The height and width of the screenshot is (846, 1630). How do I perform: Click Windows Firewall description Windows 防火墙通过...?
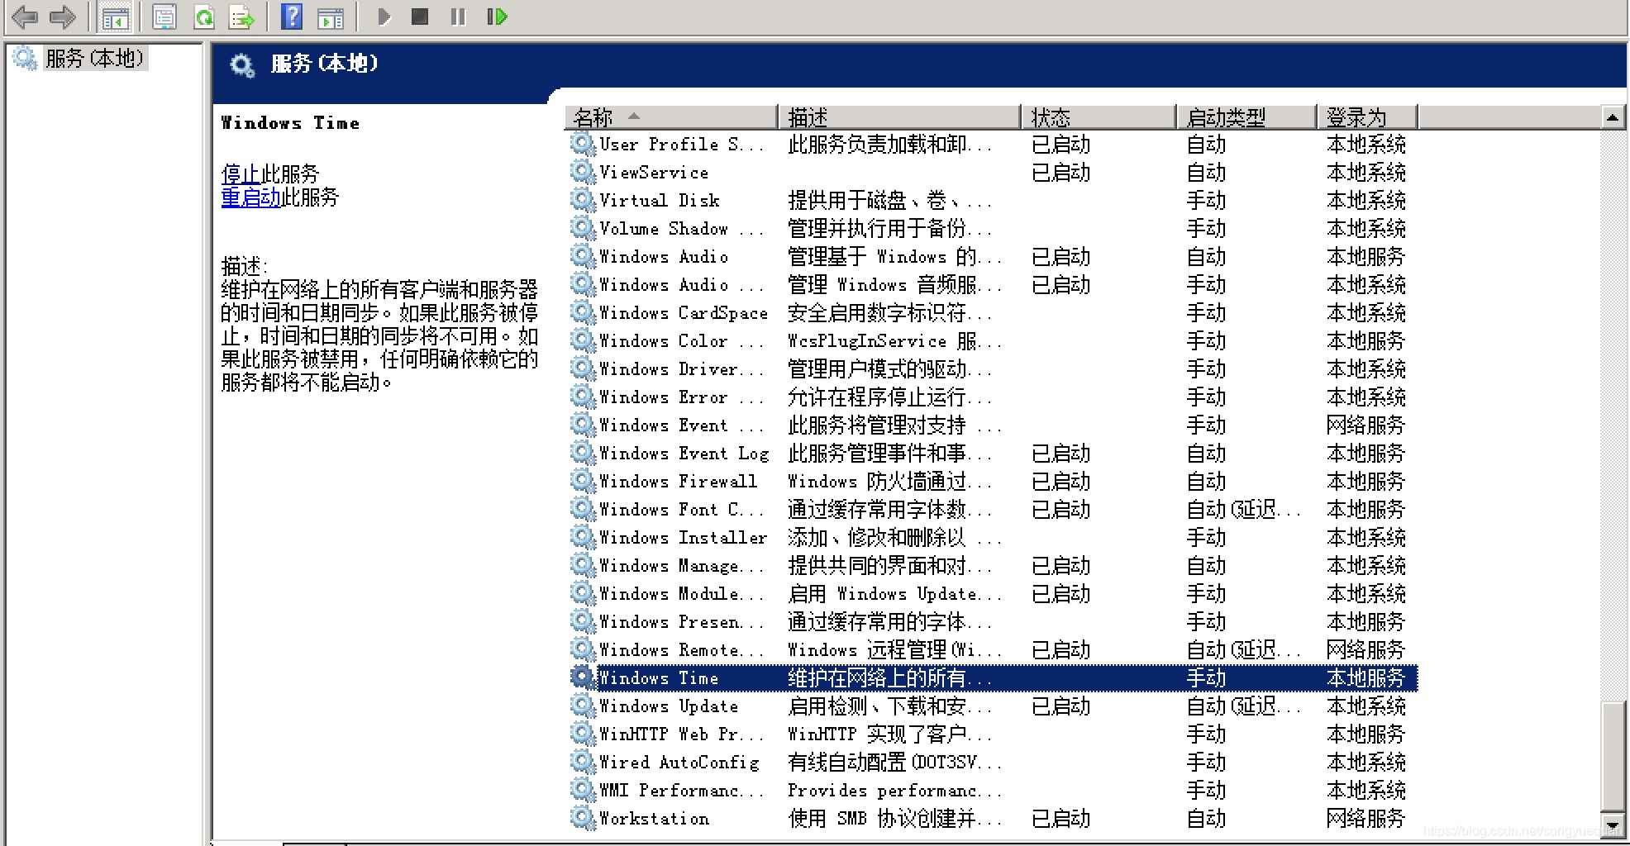click(x=889, y=481)
